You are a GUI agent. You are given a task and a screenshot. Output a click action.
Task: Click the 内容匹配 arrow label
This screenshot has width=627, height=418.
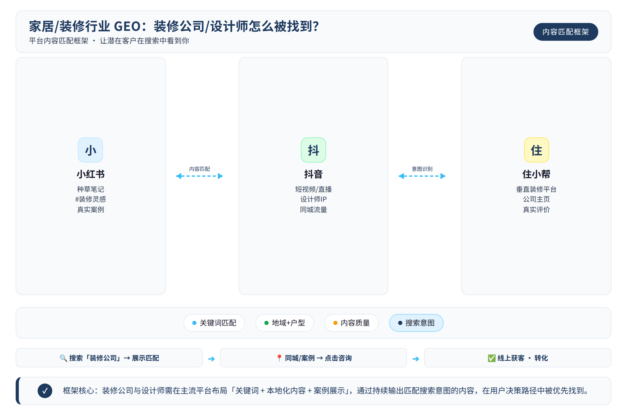tap(200, 169)
